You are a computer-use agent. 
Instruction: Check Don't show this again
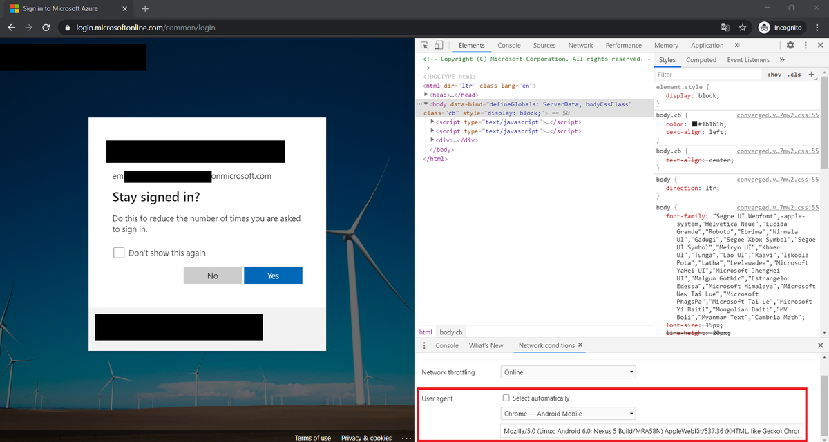[119, 253]
